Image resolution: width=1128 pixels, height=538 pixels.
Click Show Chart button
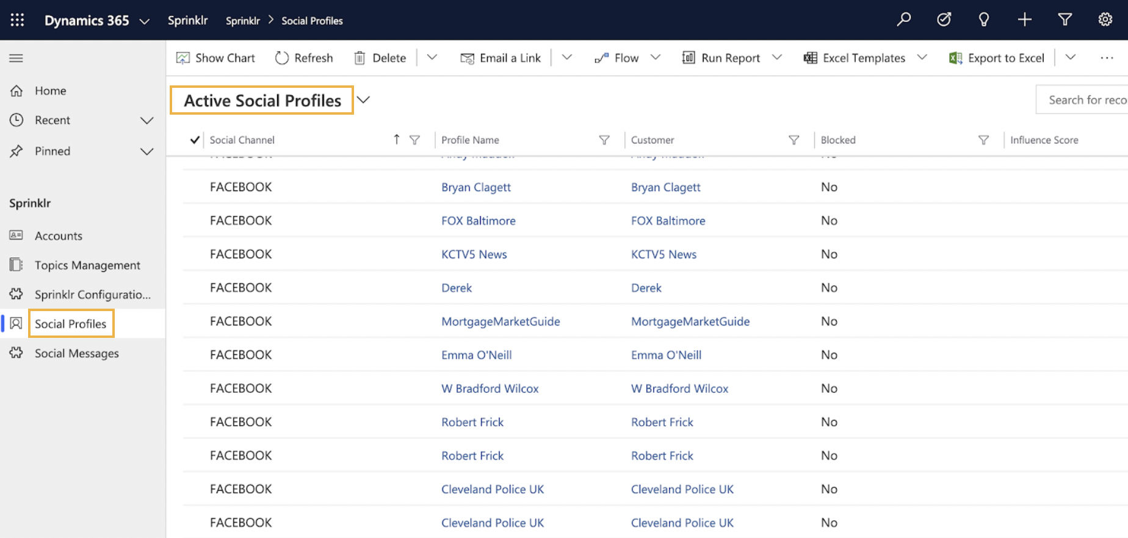pyautogui.click(x=215, y=58)
